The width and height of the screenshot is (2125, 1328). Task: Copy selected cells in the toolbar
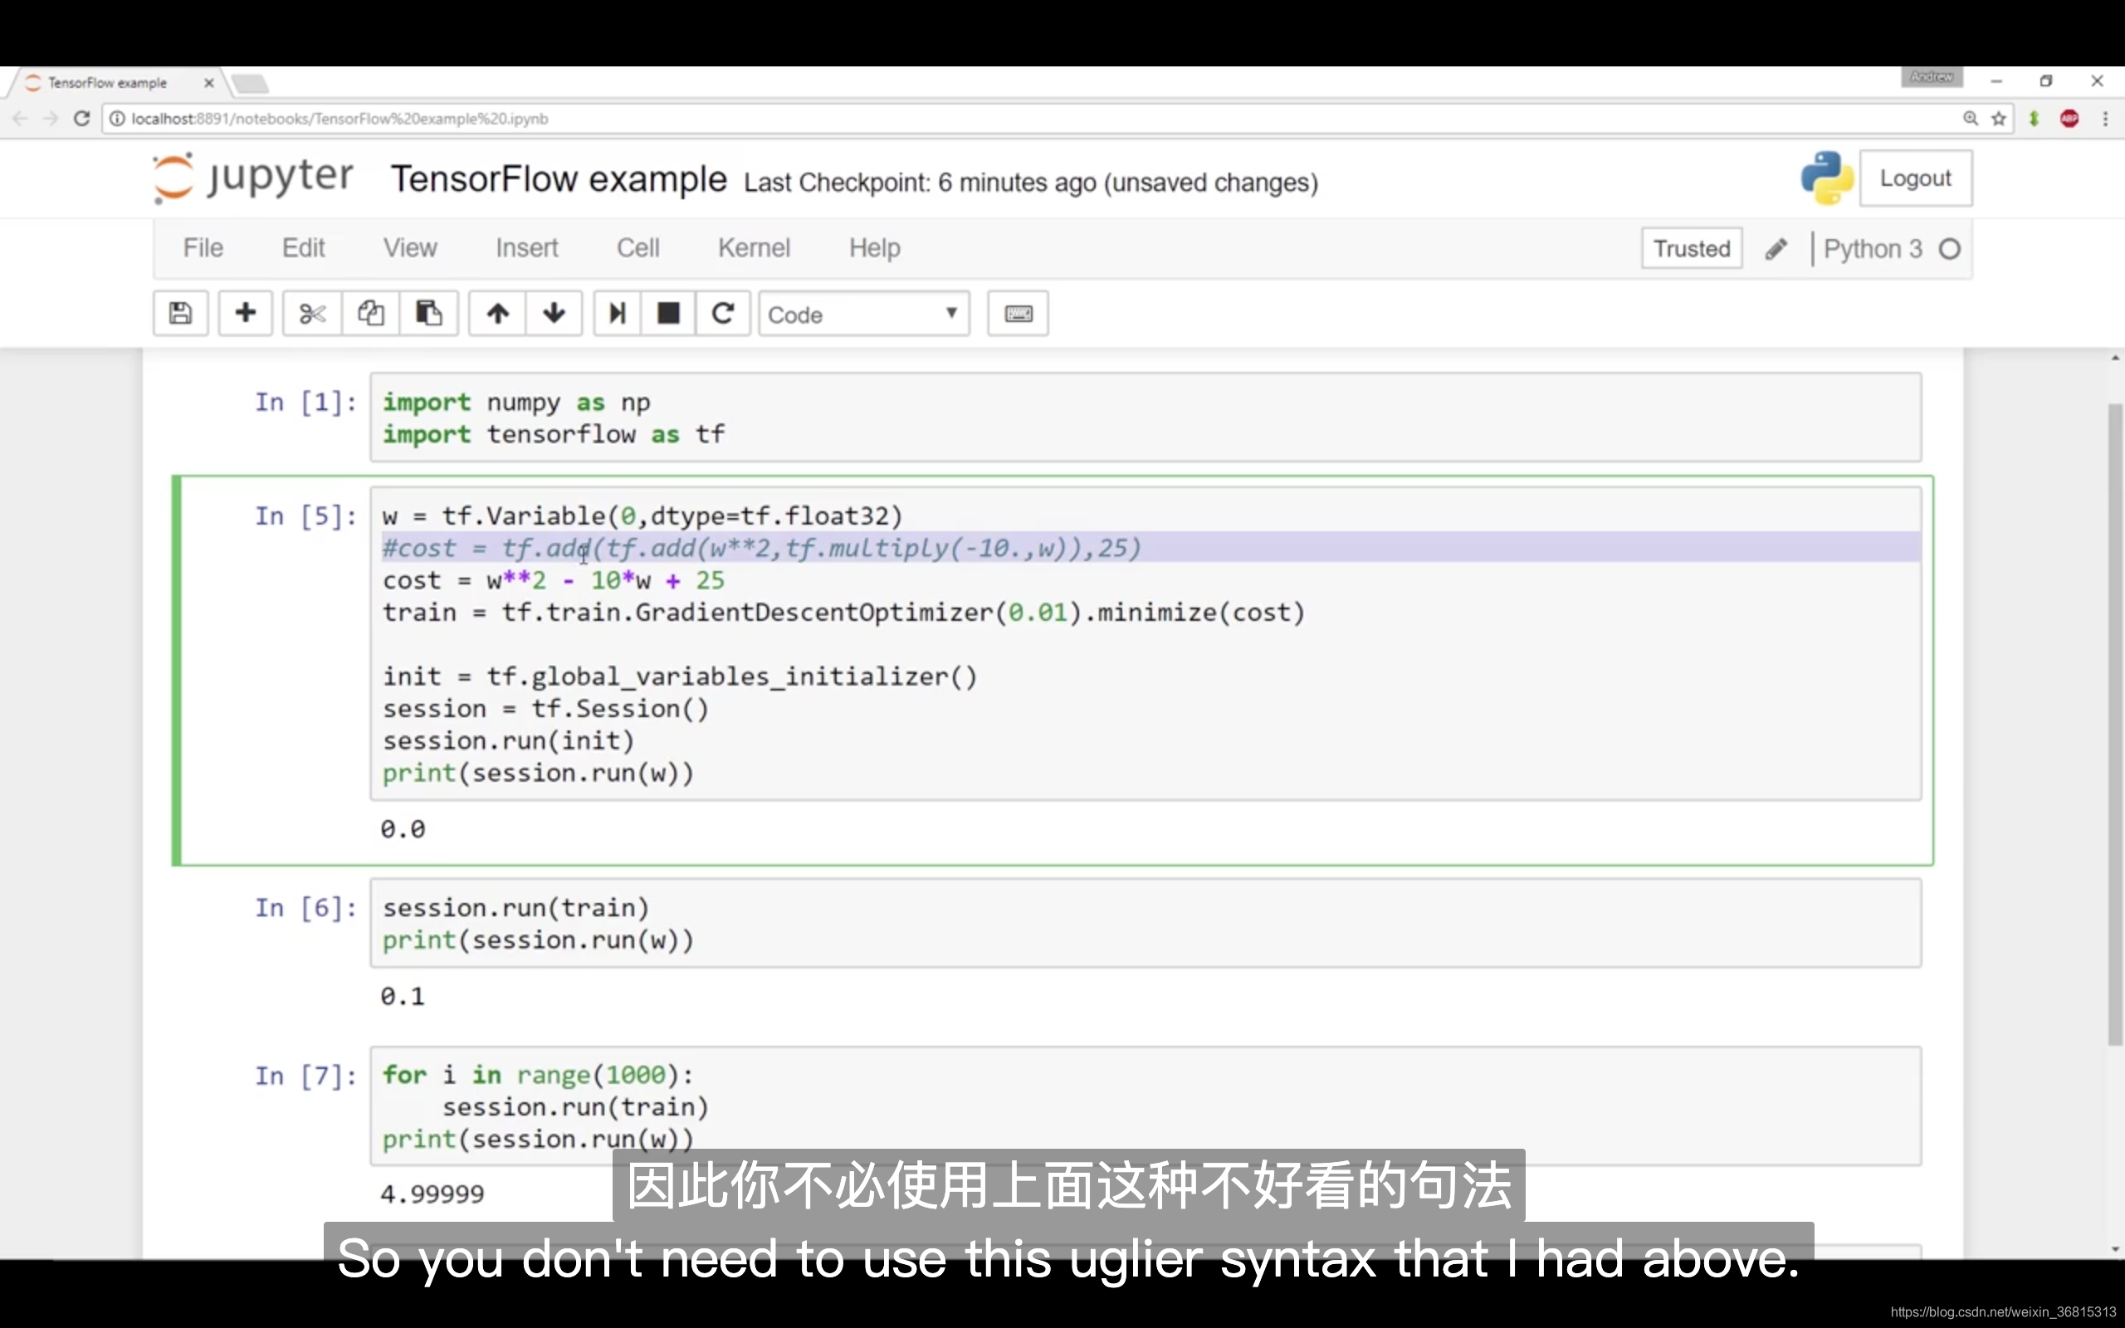tap(370, 314)
